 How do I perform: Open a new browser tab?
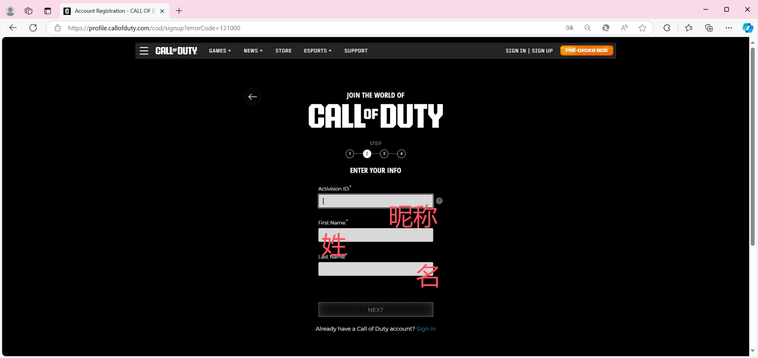(179, 11)
